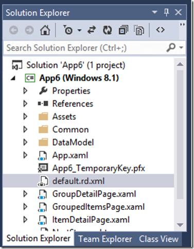Screen dimensions: 194x249
Task: Expand the GroupDetailPage.xaml node
Action: [25, 194]
